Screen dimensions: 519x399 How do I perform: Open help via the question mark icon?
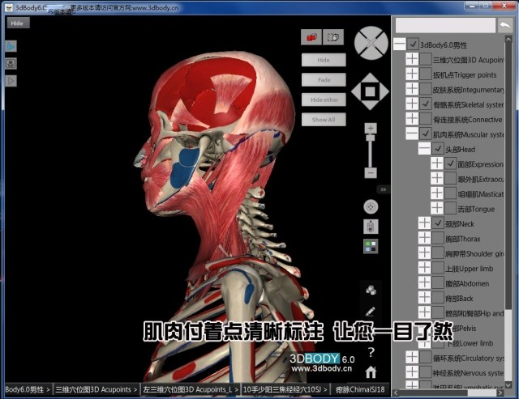tap(371, 352)
